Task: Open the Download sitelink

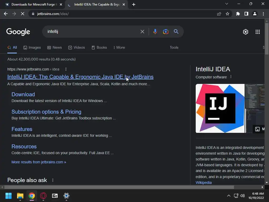Action: pyautogui.click(x=23, y=94)
